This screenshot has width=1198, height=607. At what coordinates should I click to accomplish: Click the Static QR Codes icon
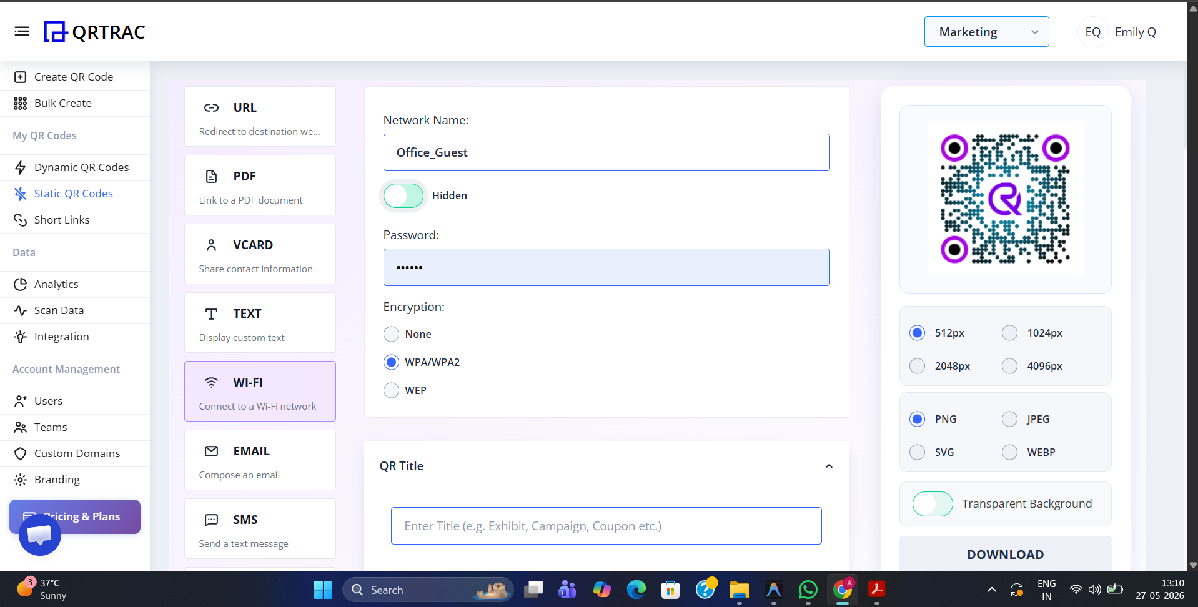[x=21, y=194]
